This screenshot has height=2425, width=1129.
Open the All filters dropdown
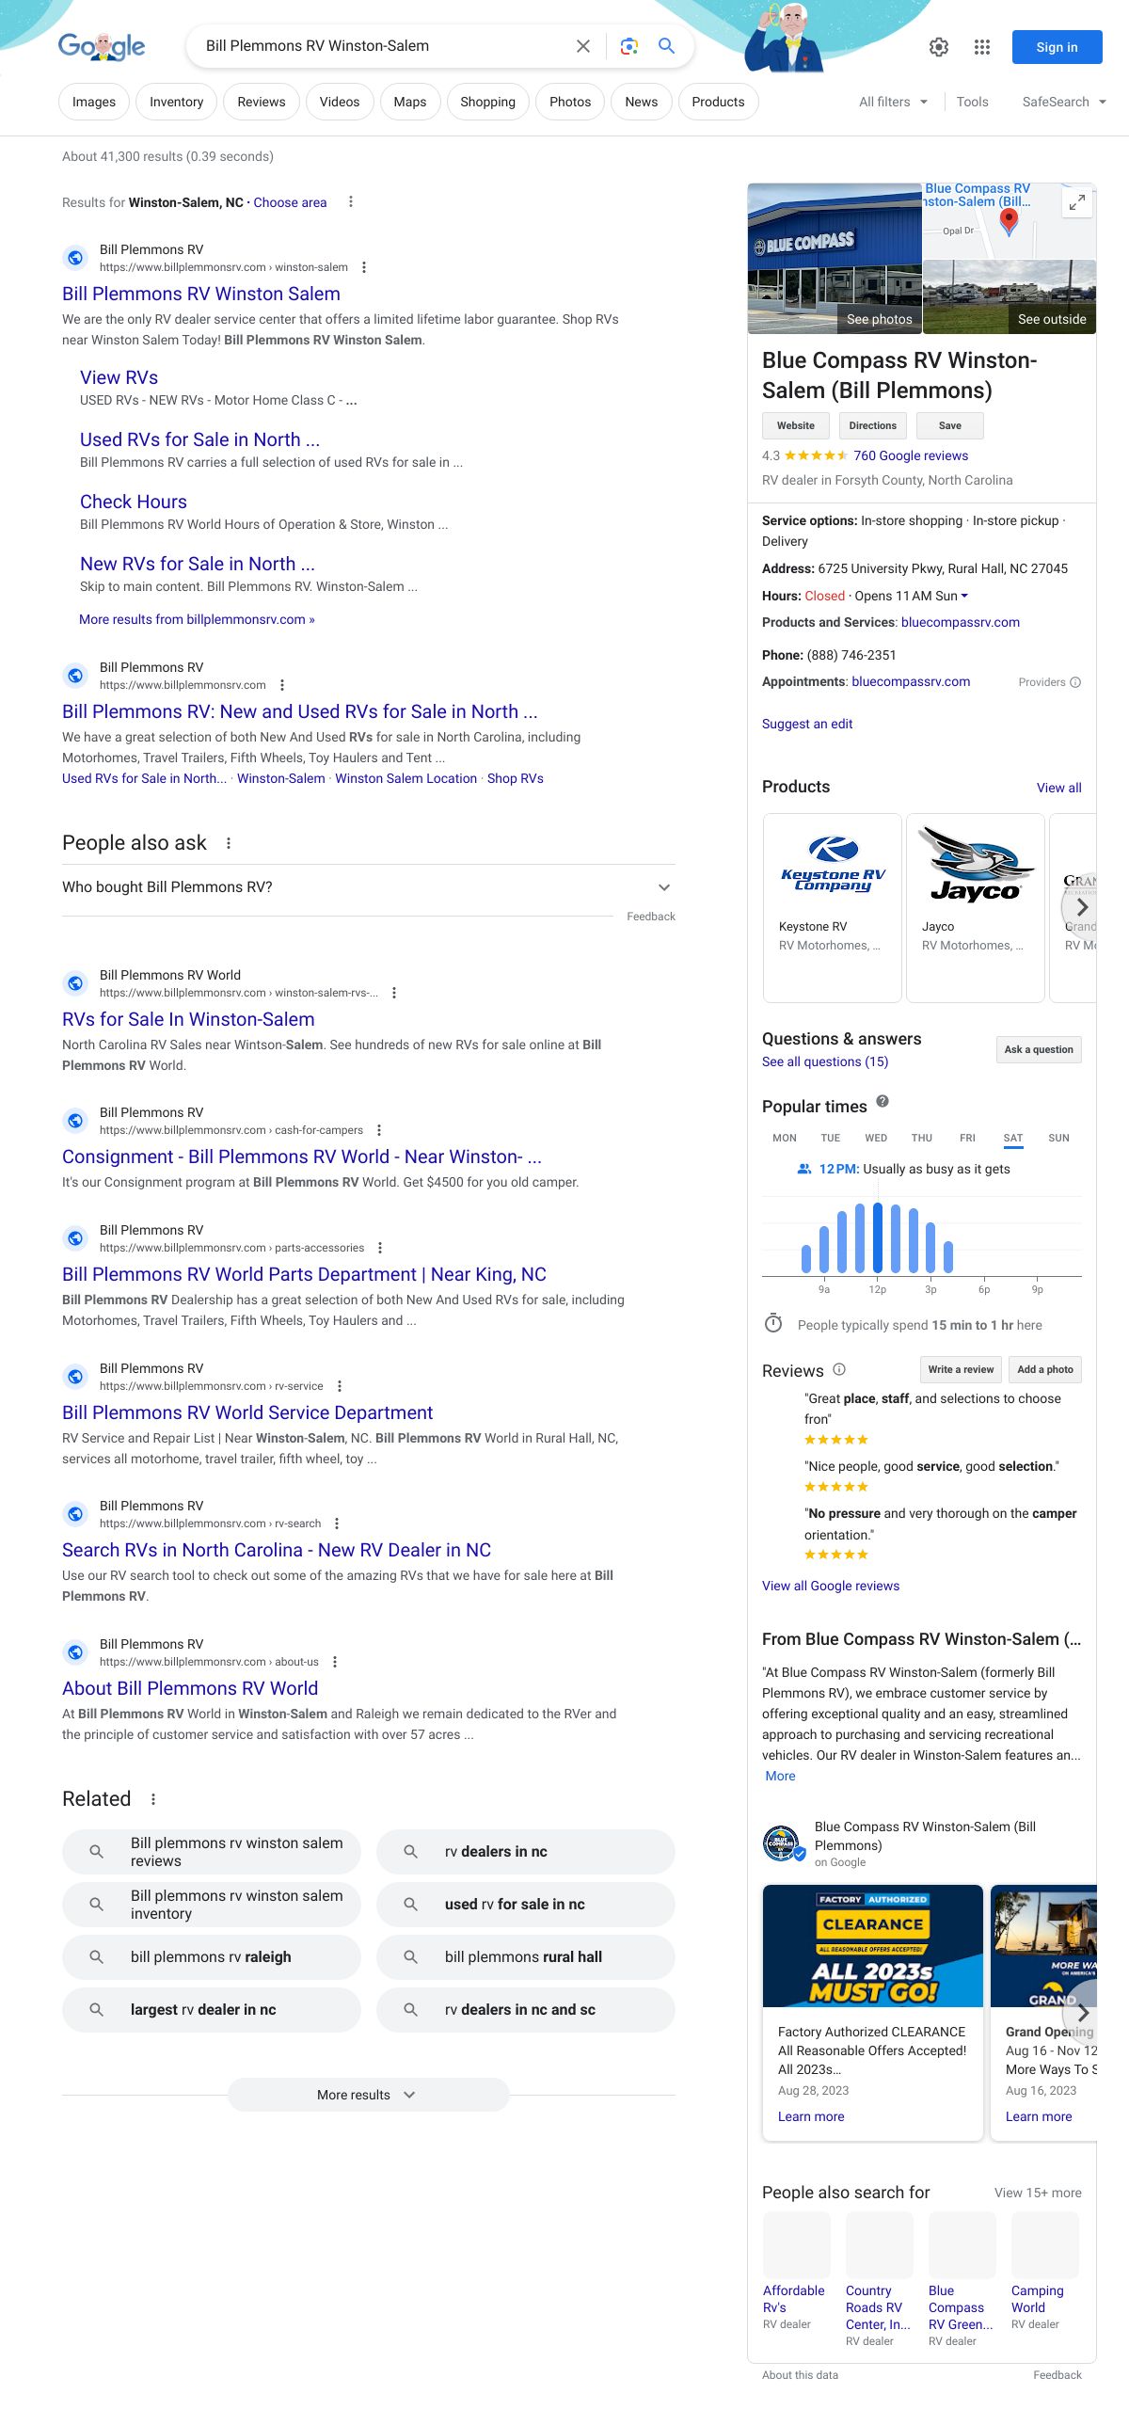[x=893, y=102]
